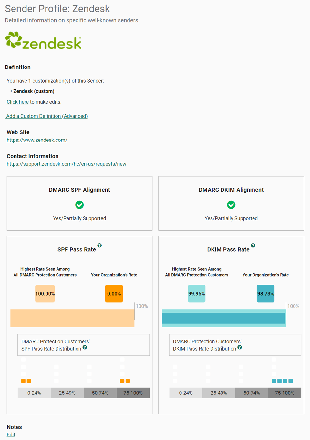Screen dimensions: 310x440
Task: Click the DMARC DKIM Alignment green checkmark
Action: [x=231, y=205]
